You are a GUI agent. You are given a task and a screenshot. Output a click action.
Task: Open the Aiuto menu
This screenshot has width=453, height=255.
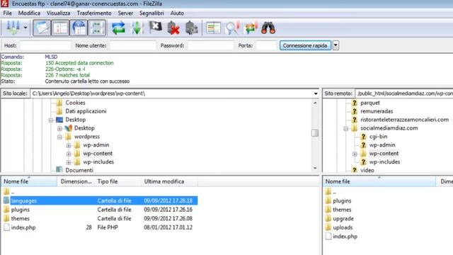177,13
